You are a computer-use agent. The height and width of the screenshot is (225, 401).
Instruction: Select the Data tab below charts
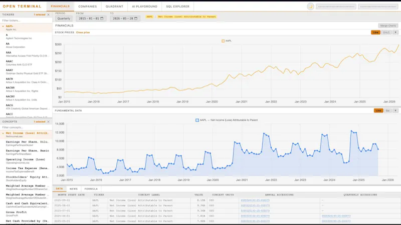pyautogui.click(x=59, y=189)
